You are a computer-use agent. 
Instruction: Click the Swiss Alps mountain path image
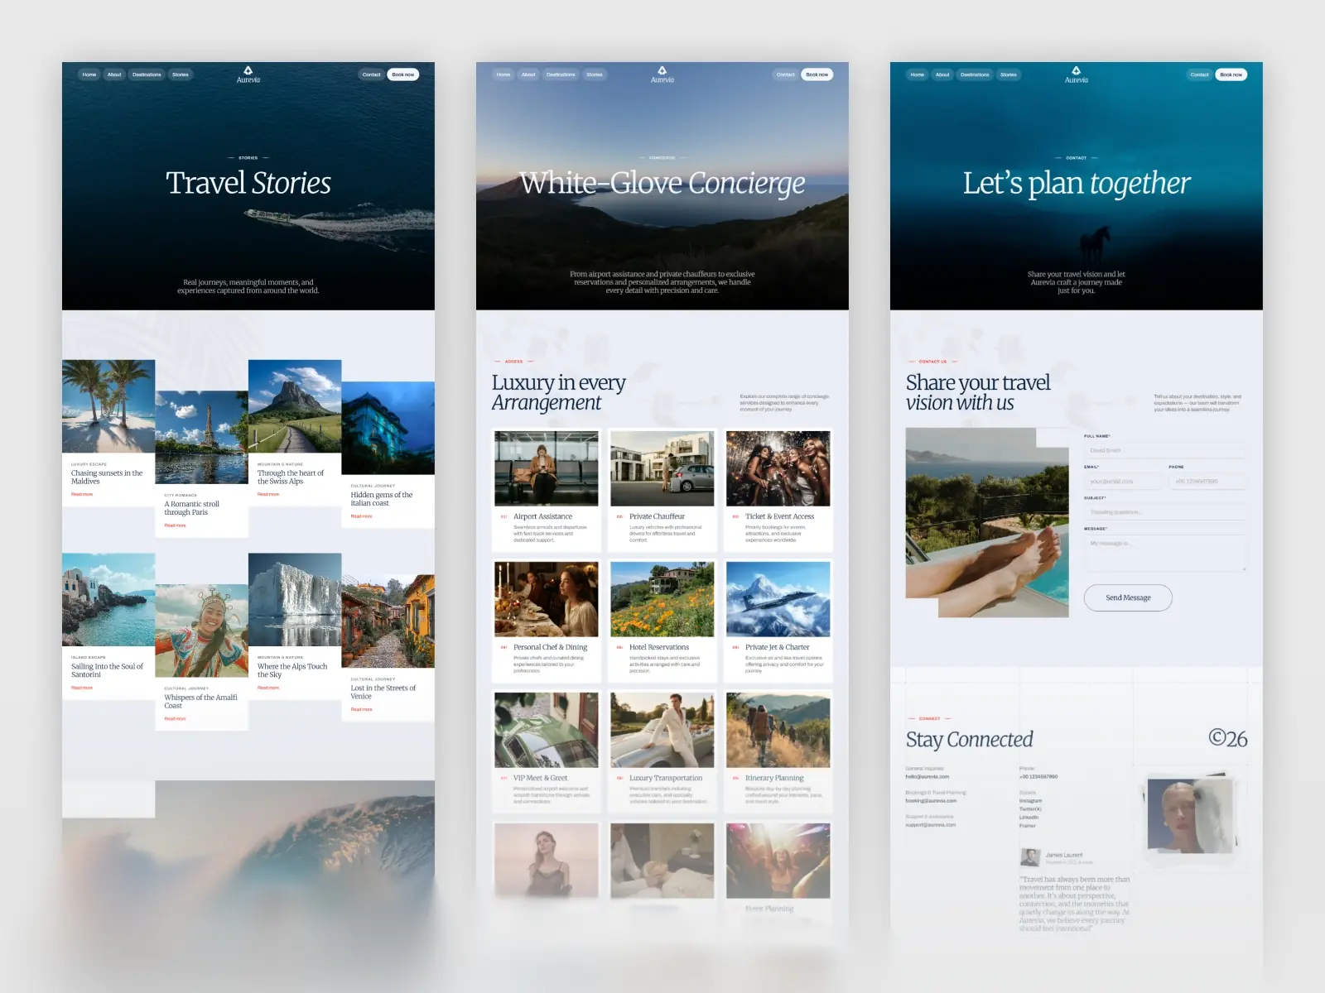click(x=295, y=406)
